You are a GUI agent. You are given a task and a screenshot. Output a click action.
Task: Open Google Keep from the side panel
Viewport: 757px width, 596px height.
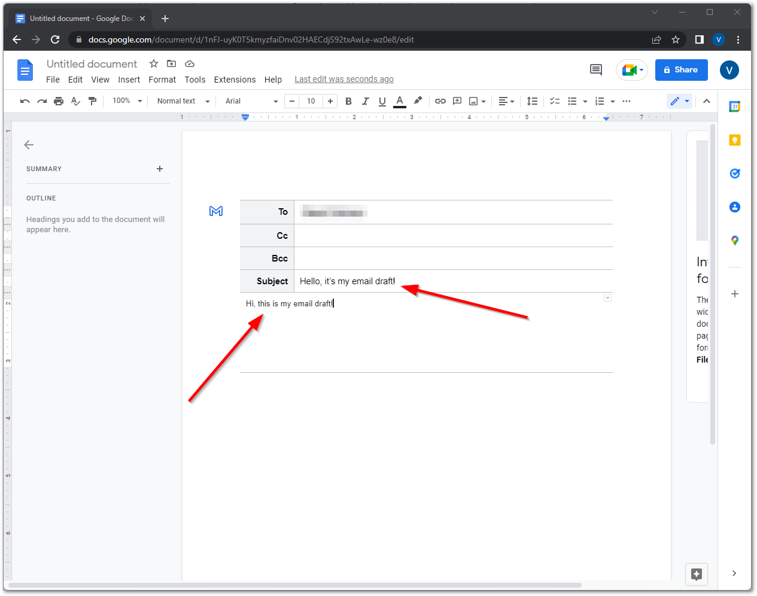click(734, 139)
